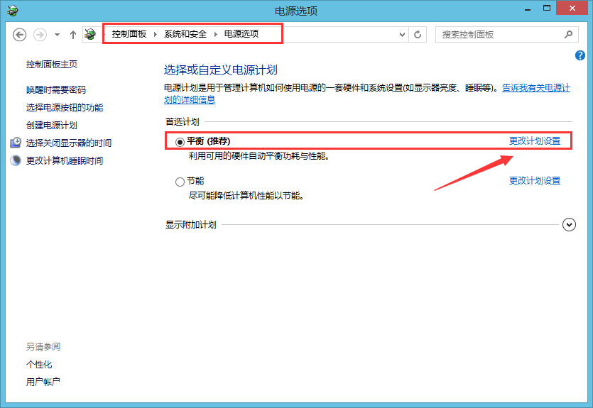
Task: Click the window icon in the title bar
Action: (13, 11)
